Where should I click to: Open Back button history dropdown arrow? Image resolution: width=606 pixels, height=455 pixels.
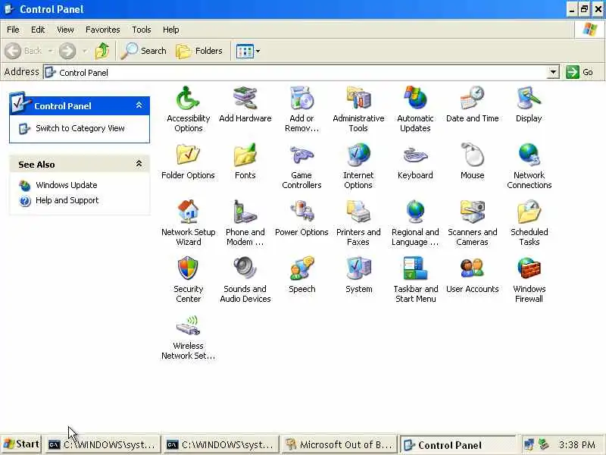pyautogui.click(x=50, y=51)
